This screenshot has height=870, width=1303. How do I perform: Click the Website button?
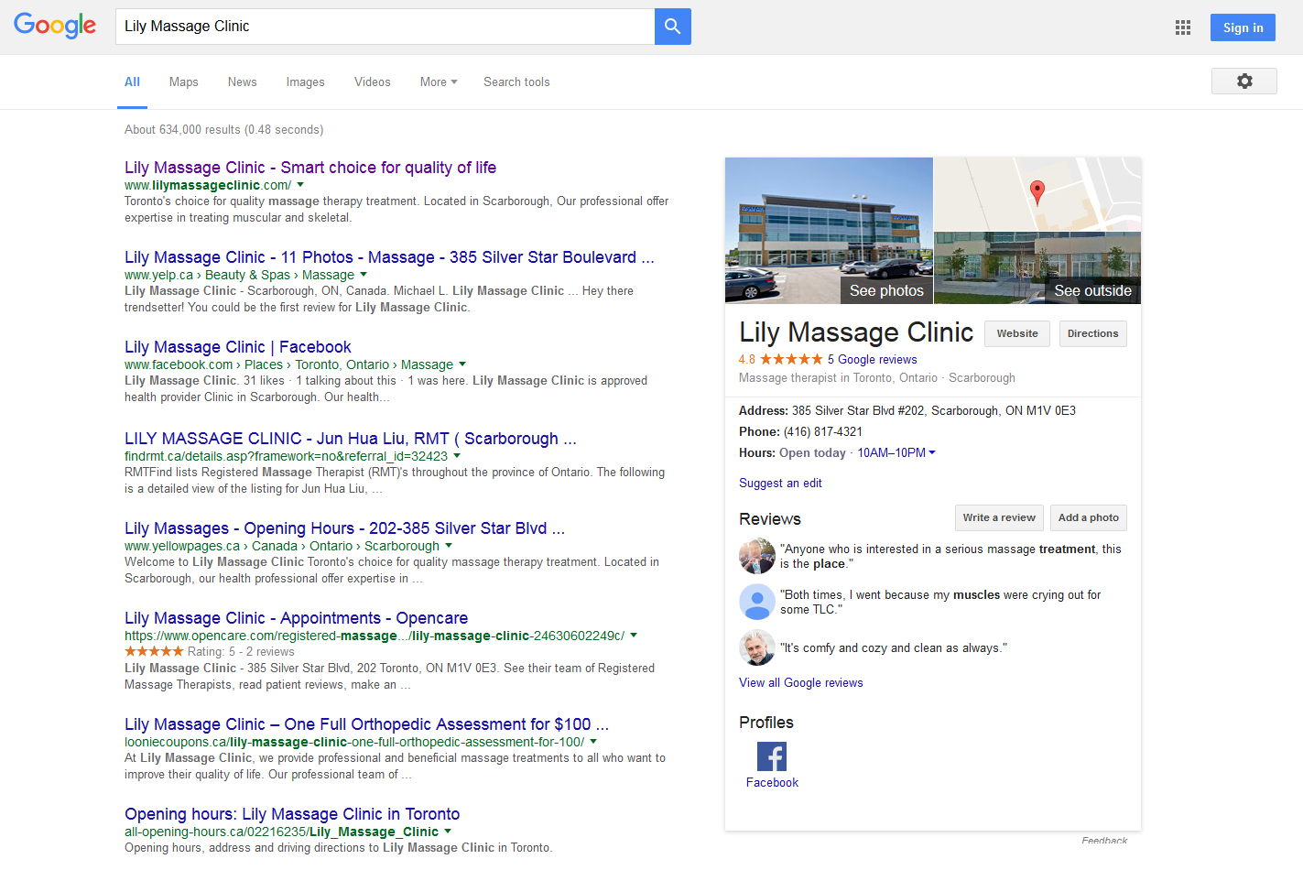1016,334
